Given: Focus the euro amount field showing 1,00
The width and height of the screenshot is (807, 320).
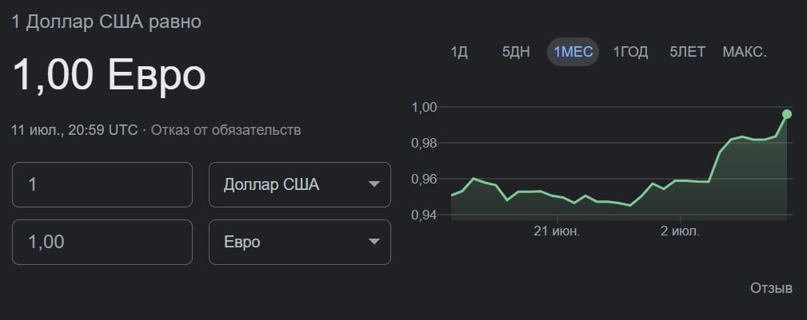Looking at the screenshot, I should 102,242.
